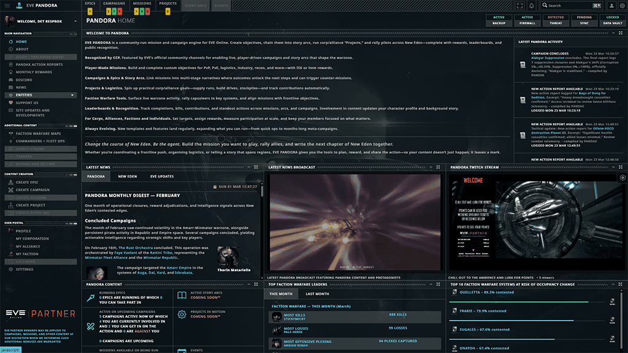Click the Active Firewall status button

coord(527,20)
